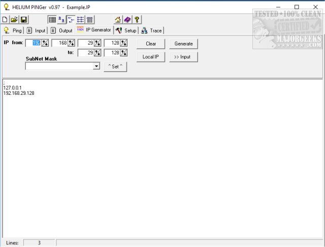Expand the SubNet Mask dropdown
The height and width of the screenshot is (247, 325).
pyautogui.click(x=96, y=66)
